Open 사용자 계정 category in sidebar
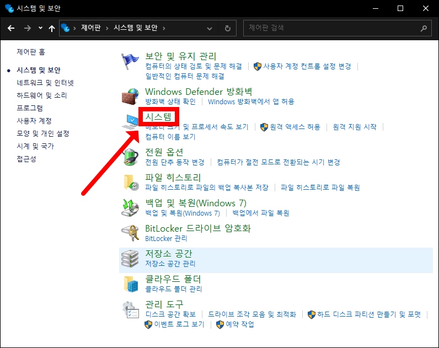This screenshot has height=348, width=439. pyautogui.click(x=34, y=121)
